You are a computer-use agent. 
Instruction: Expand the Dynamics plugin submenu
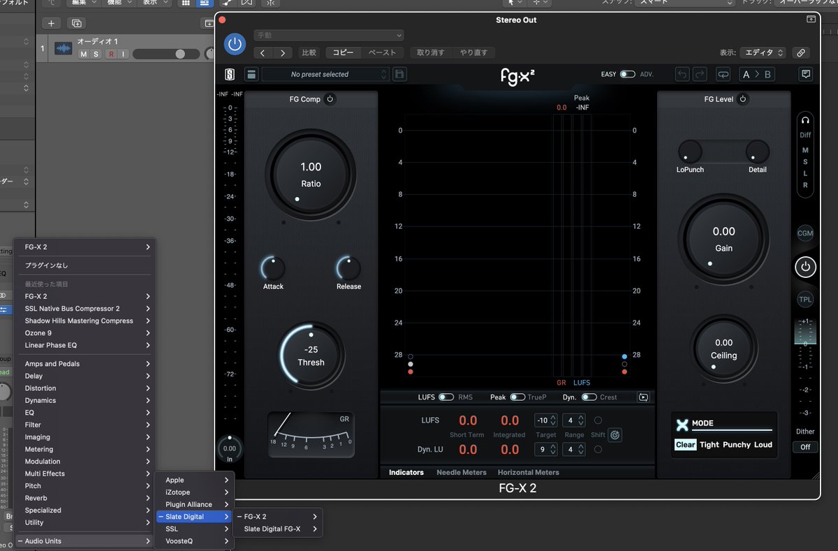(x=84, y=400)
